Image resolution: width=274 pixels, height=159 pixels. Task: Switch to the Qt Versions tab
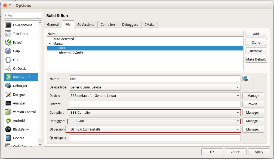(86, 25)
